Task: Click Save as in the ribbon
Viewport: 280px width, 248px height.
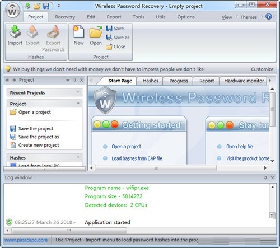Action: click(118, 38)
